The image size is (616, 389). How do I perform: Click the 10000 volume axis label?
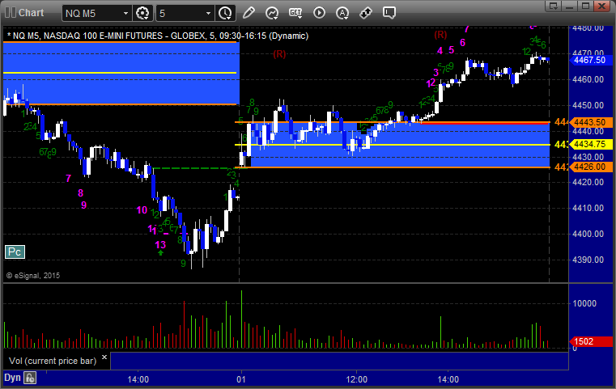pos(584,303)
